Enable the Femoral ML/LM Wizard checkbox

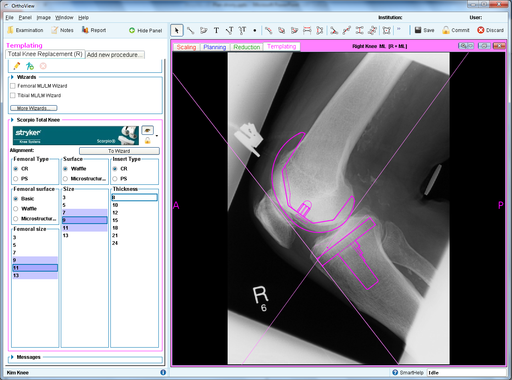tap(13, 86)
